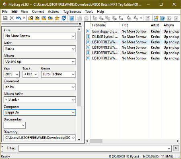Close the tag panel with its x
Screen dimensions: 181x159
pyautogui.click(x=80, y=24)
